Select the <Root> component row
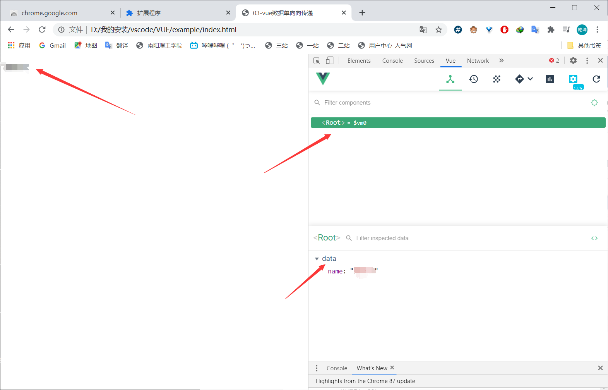The image size is (608, 390). pos(458,123)
